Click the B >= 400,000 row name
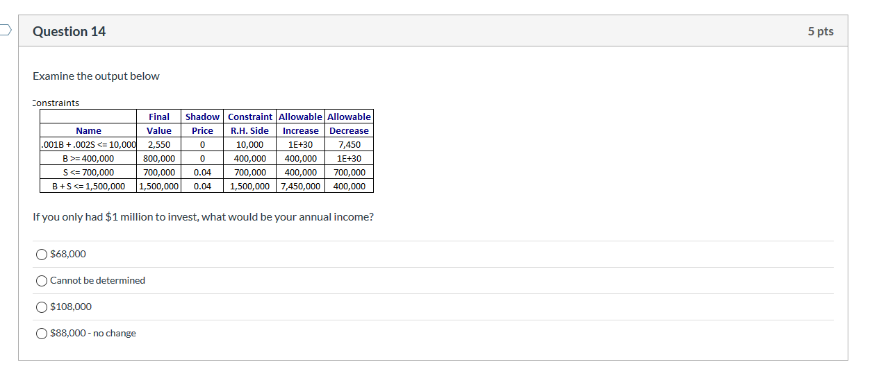The height and width of the screenshot is (378, 872). (x=88, y=158)
